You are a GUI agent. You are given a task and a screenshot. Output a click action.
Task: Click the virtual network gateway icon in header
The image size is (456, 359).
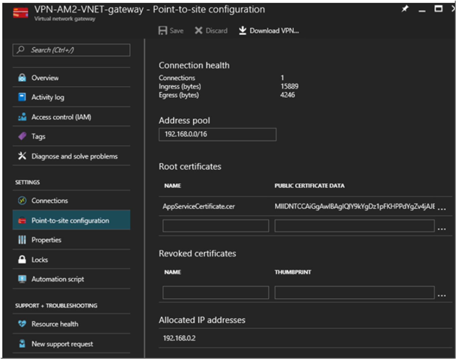(x=20, y=13)
